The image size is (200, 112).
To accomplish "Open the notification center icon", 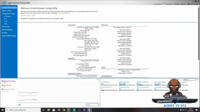I will pyautogui.click(x=197, y=110).
